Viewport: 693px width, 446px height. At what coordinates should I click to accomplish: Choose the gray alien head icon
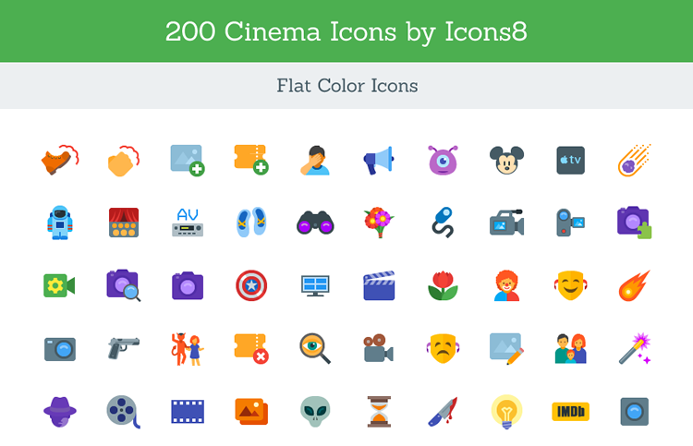(x=315, y=411)
